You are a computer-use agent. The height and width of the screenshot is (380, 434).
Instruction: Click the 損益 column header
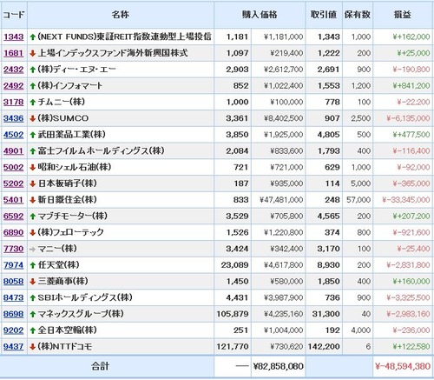(403, 15)
